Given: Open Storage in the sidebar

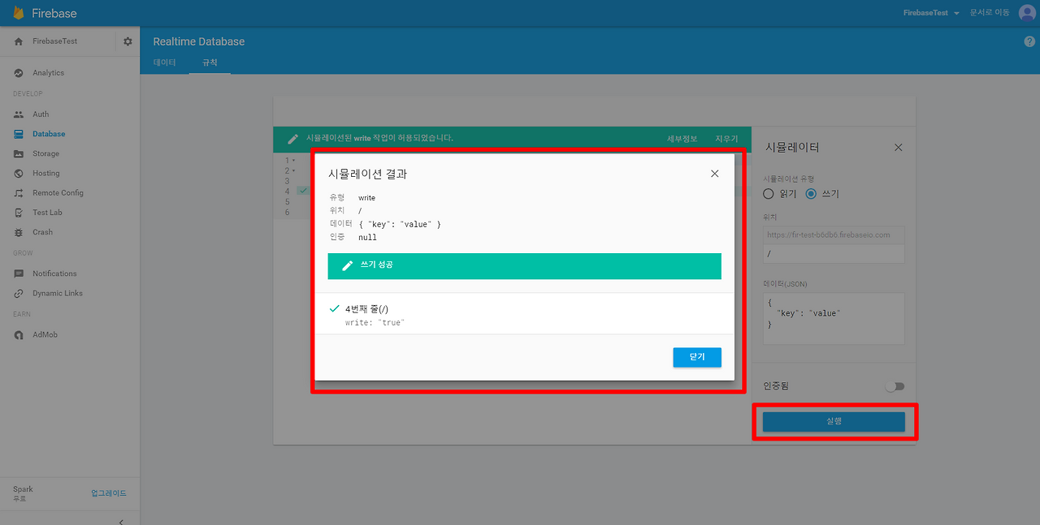Looking at the screenshot, I should [48, 153].
